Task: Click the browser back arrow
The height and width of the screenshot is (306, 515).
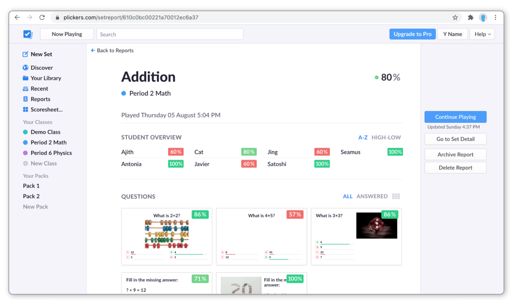Action: tap(17, 17)
